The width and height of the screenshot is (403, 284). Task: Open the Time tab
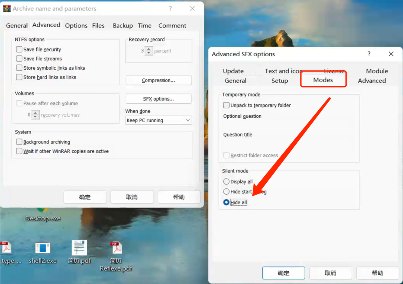point(144,25)
